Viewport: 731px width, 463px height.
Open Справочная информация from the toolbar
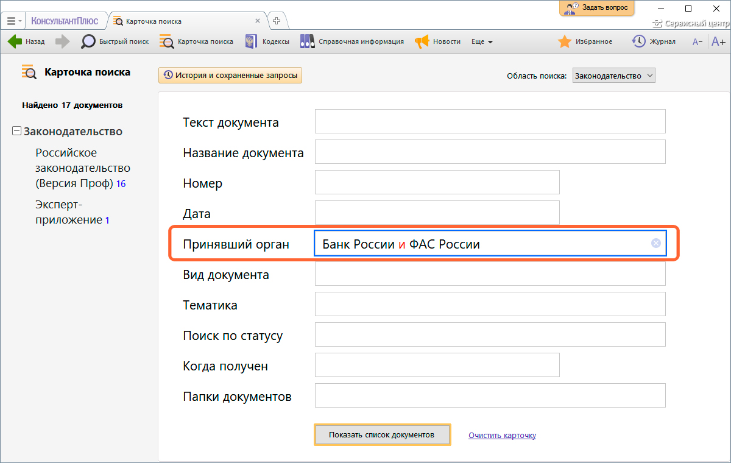pos(351,41)
